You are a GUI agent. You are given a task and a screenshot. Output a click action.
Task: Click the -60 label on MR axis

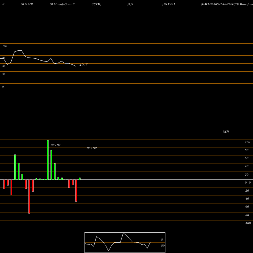click(x=247, y=207)
